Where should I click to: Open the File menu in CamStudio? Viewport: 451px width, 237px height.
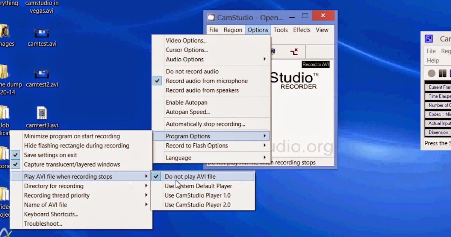point(214,30)
